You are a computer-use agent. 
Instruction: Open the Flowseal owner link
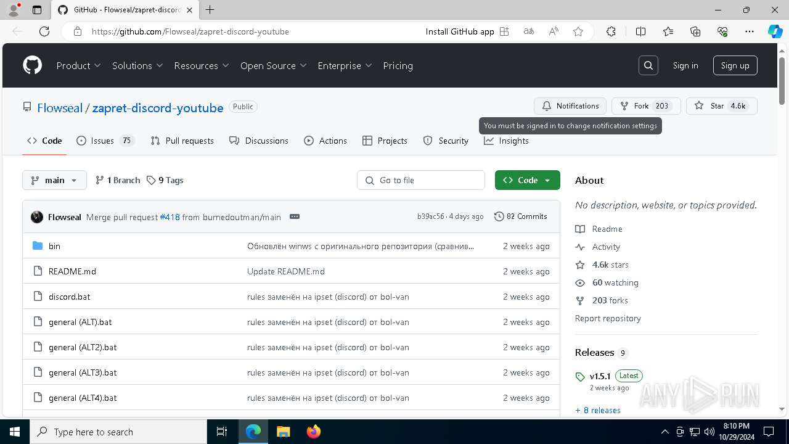pos(60,108)
